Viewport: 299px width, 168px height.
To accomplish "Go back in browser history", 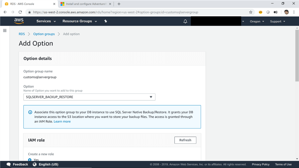I will (x=5, y=12).
